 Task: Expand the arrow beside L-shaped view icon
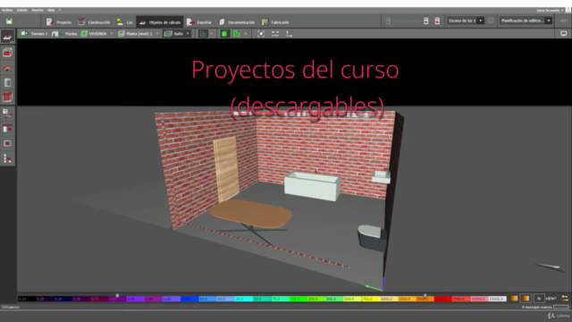246,34
